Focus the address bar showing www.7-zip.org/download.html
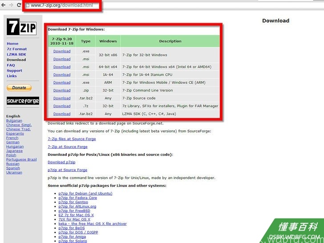Image resolution: width=324 pixels, height=243 pixels. point(62,5)
